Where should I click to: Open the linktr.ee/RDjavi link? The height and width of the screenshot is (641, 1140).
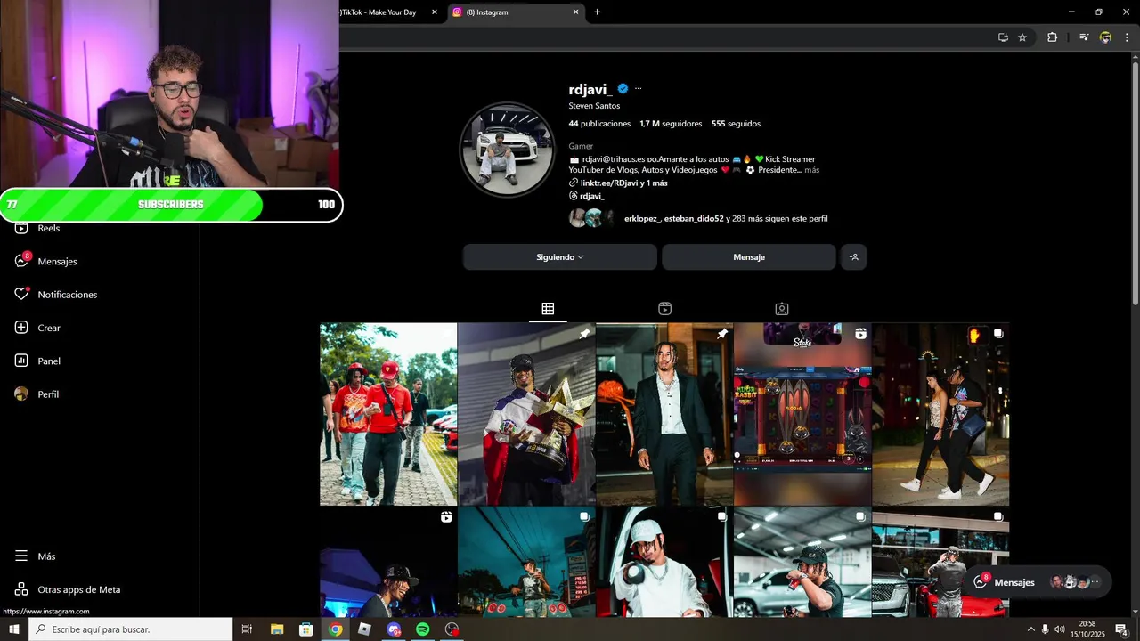pyautogui.click(x=623, y=183)
